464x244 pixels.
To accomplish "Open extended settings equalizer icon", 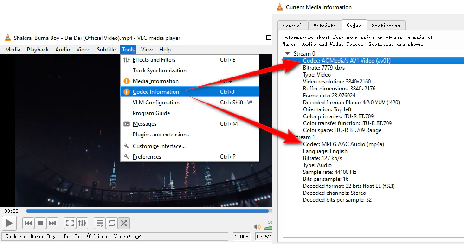I will pyautogui.click(x=82, y=223).
